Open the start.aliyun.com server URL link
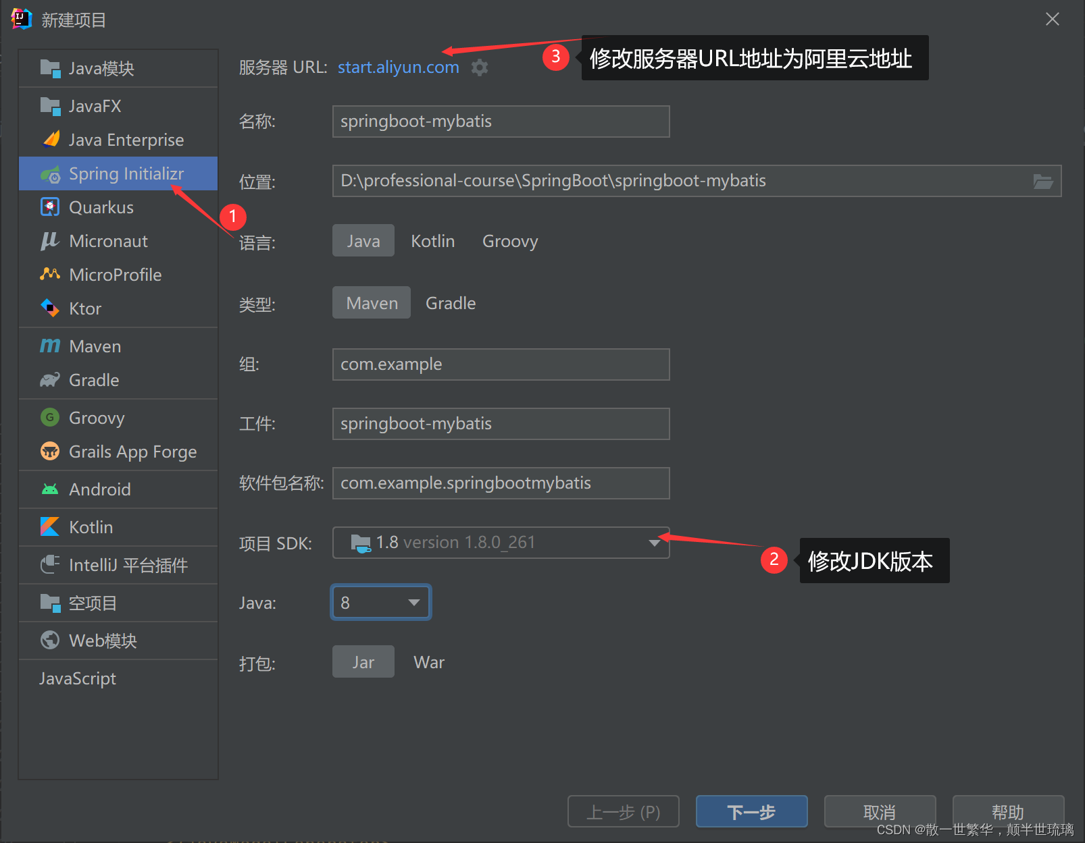The width and height of the screenshot is (1085, 843). coord(399,67)
